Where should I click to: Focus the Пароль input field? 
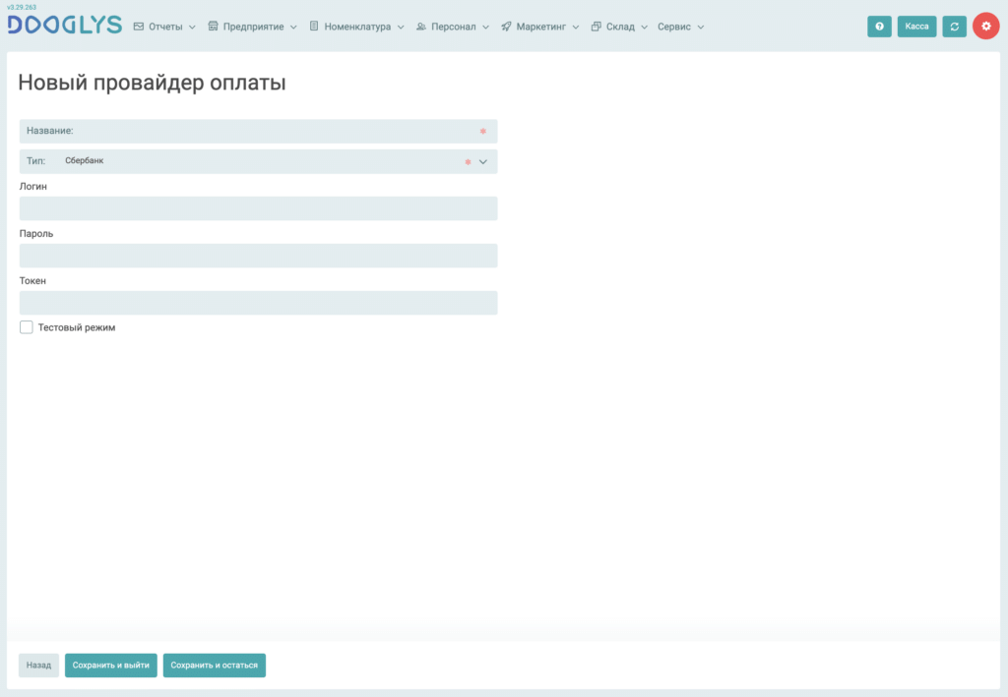259,256
